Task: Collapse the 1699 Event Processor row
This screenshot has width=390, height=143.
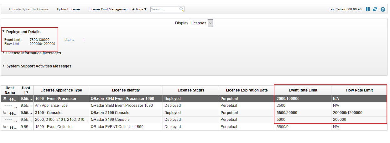Action: (5, 98)
